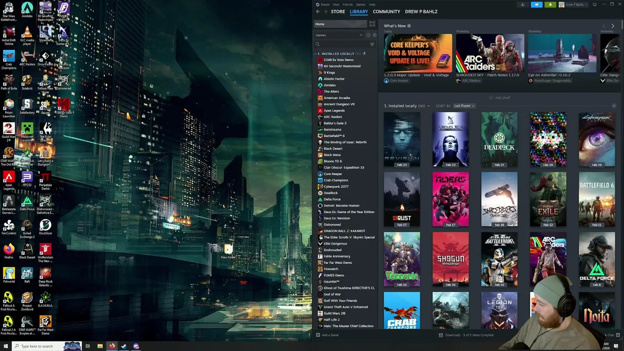This screenshot has height=351, width=624.
Task: Open File Explorer from the taskbar
Action: [100, 346]
